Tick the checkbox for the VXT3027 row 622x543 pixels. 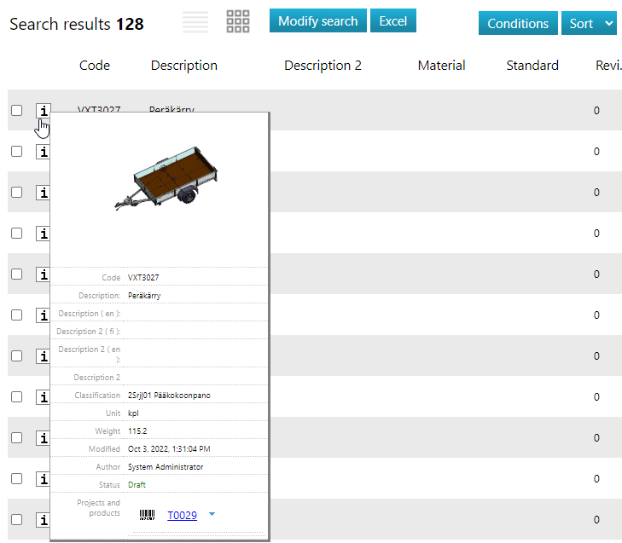click(x=16, y=111)
